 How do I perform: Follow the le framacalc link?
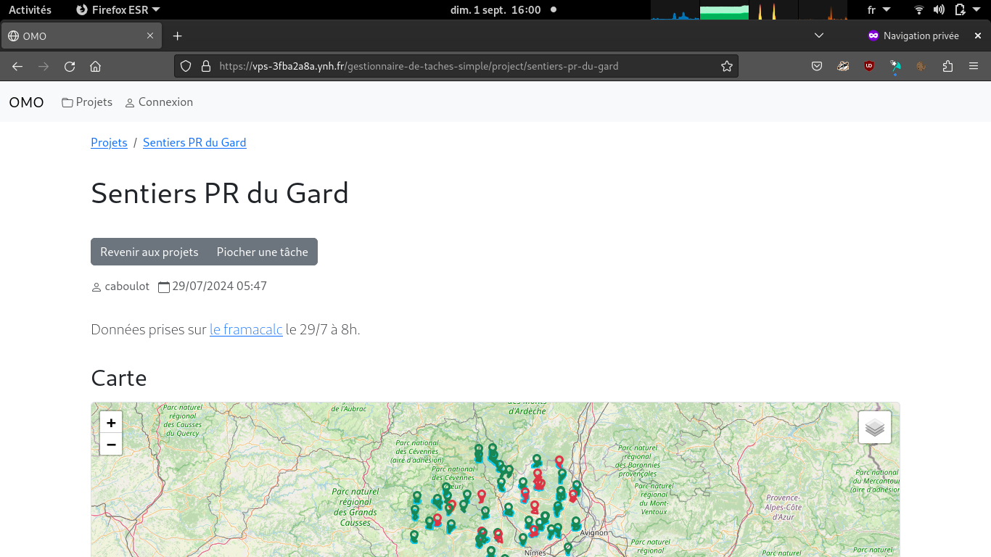246,330
